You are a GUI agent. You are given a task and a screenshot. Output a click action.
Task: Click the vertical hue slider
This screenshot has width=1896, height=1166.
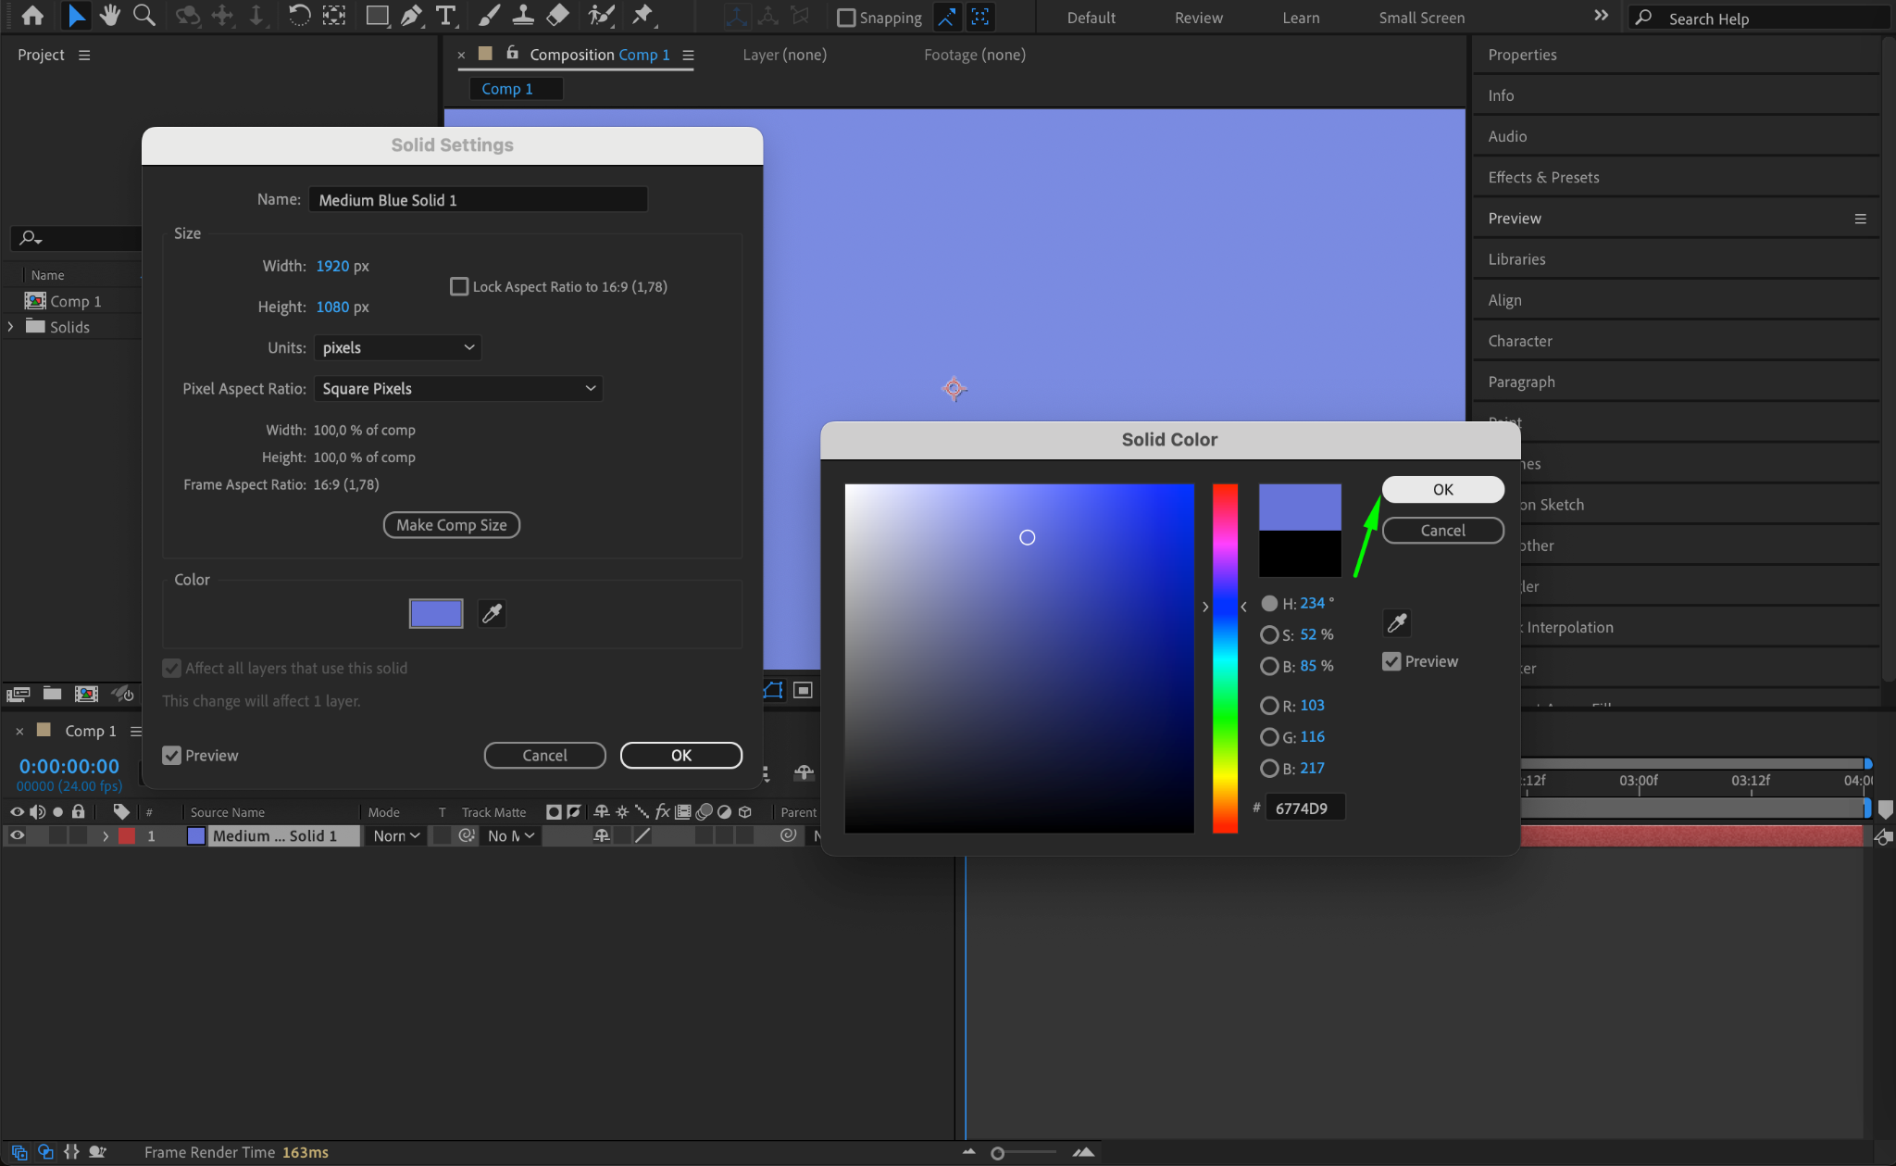(1225, 658)
